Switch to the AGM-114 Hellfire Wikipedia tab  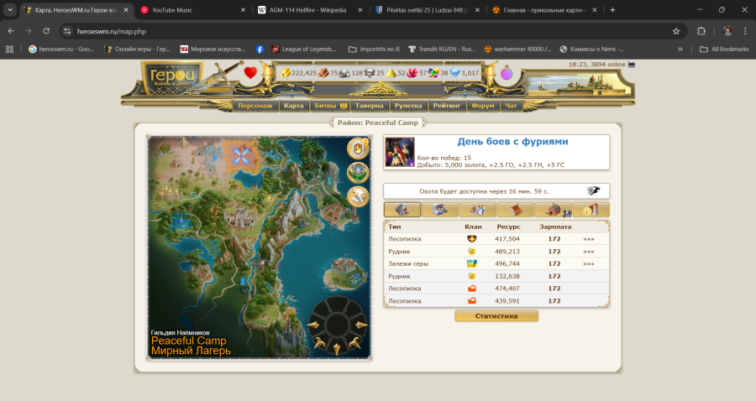311,9
